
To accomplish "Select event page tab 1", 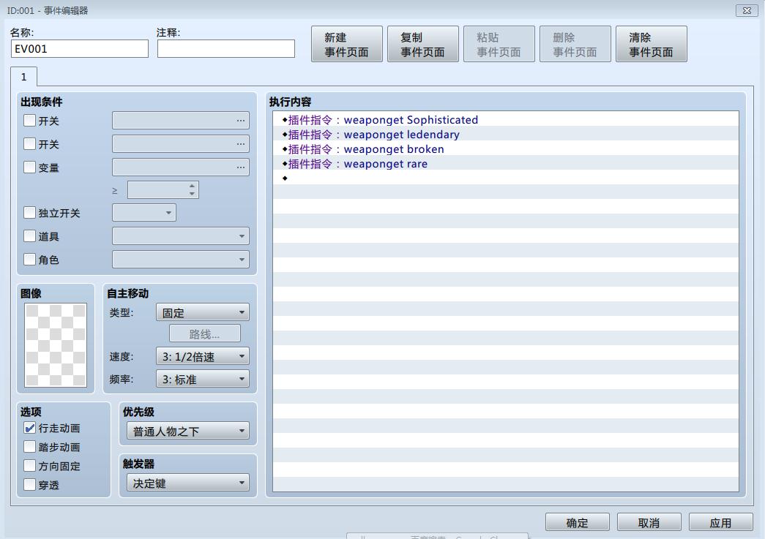I will [x=23, y=77].
